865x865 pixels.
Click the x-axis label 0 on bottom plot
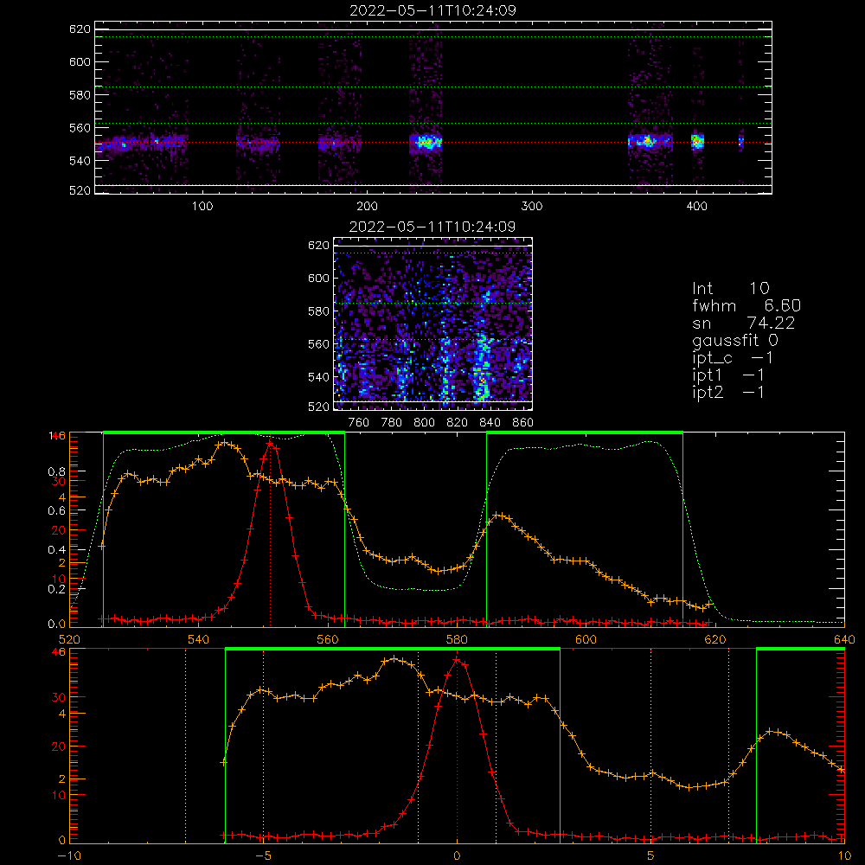pyautogui.click(x=457, y=855)
